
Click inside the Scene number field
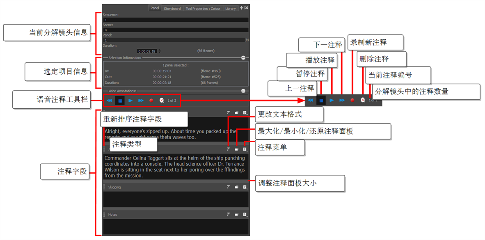pos(176,30)
